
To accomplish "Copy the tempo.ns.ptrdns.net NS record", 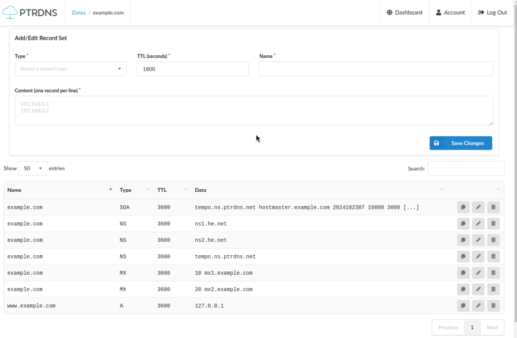I will coord(463,257).
